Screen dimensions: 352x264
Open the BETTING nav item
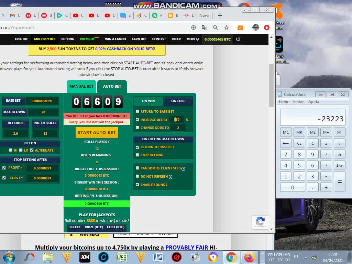tap(68, 39)
